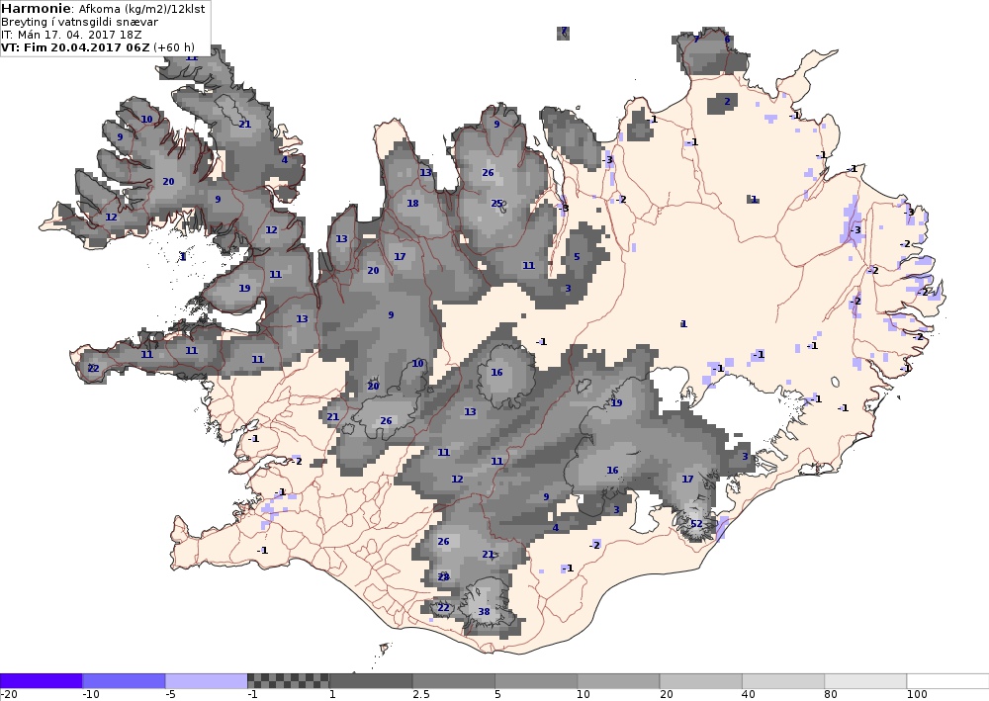Click the white legend swatch above 100
Image resolution: width=989 pixels, height=701 pixels.
coord(948,681)
